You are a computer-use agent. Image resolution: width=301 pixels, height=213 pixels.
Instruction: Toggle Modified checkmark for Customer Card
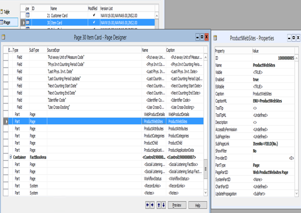tap(94, 15)
